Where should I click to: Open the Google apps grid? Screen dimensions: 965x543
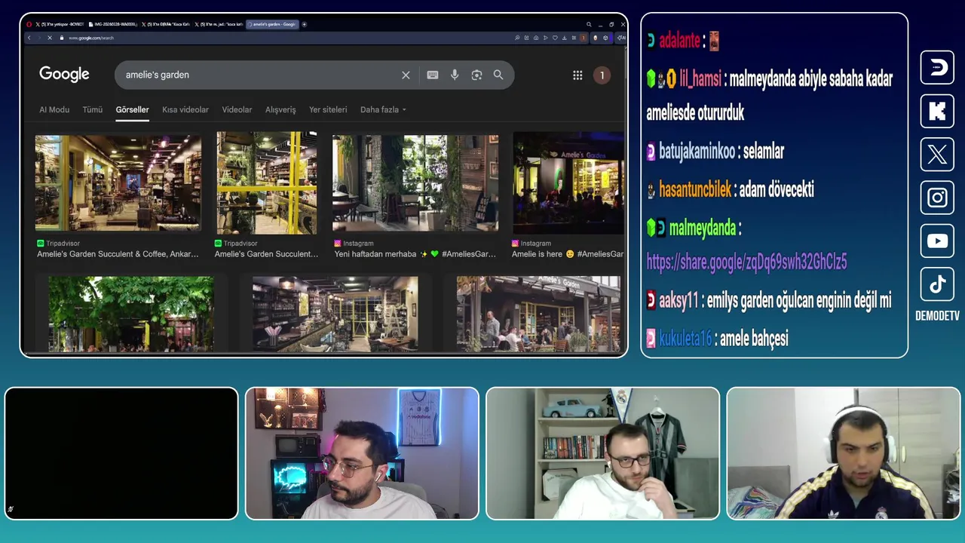tap(577, 75)
